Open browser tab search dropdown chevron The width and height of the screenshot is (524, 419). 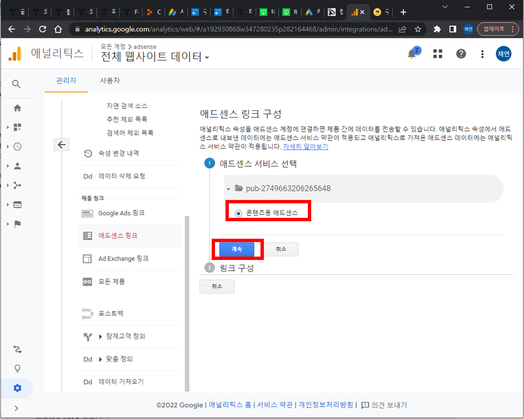pos(445,7)
